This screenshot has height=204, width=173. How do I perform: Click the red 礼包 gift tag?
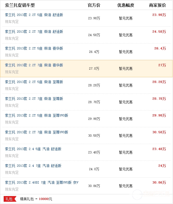point(9,199)
